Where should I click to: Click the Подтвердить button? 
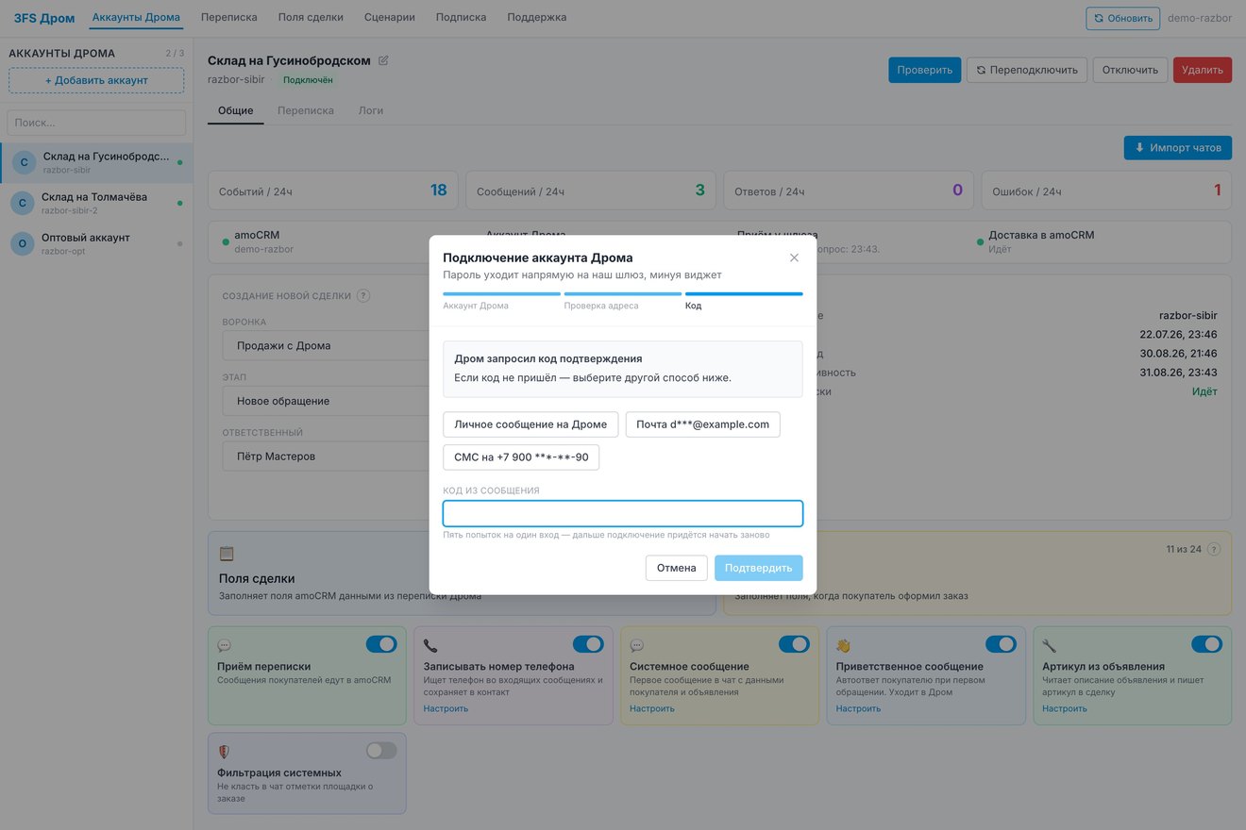click(759, 568)
